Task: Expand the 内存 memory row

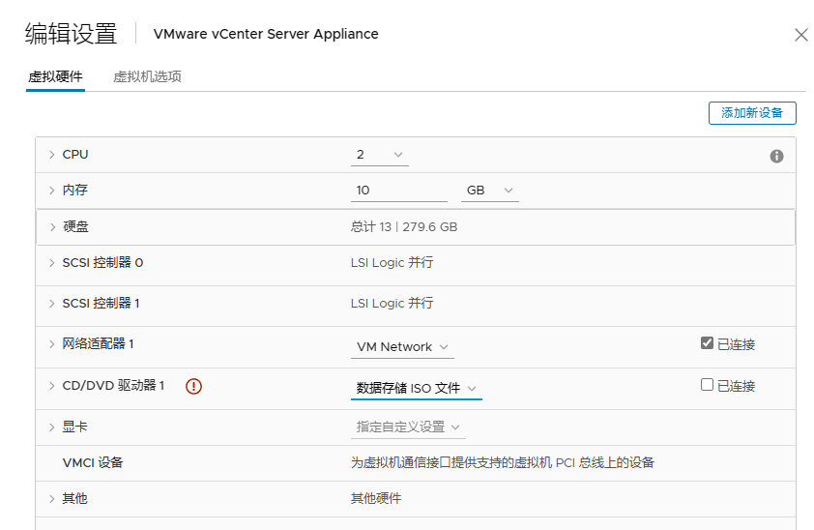Action: click(x=52, y=191)
